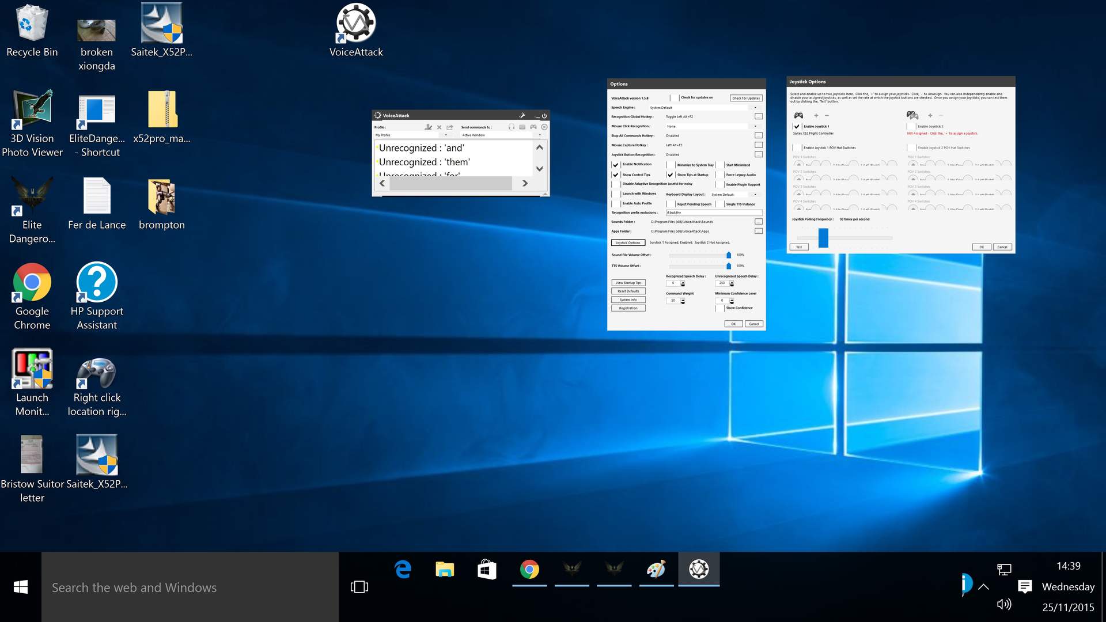1106x622 pixels.
Task: Click the minus icon to unassign Joystick 1
Action: point(827,115)
